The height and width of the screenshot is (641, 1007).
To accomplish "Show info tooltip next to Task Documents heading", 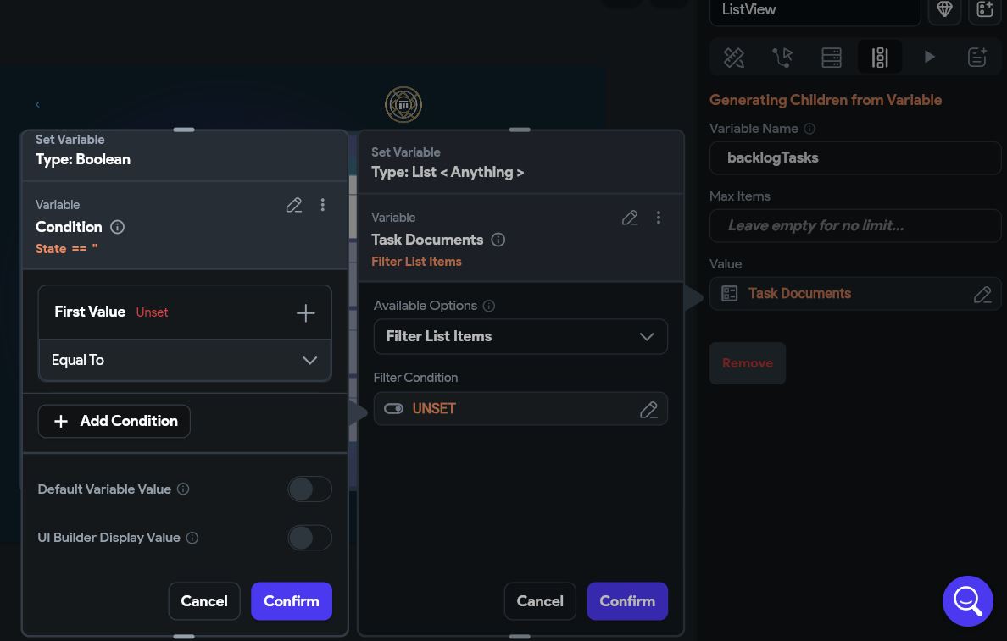I will click(498, 240).
